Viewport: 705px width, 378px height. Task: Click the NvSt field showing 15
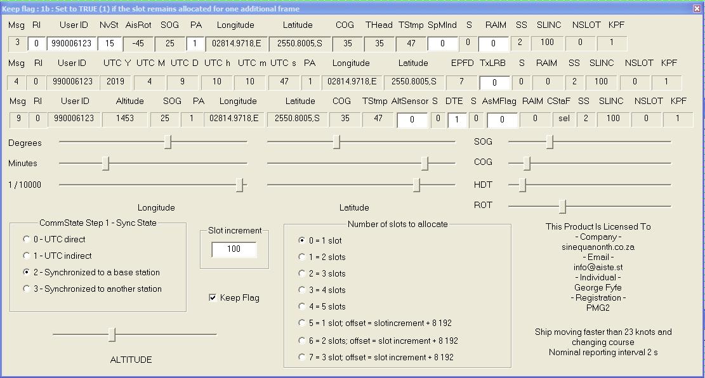tap(110, 44)
